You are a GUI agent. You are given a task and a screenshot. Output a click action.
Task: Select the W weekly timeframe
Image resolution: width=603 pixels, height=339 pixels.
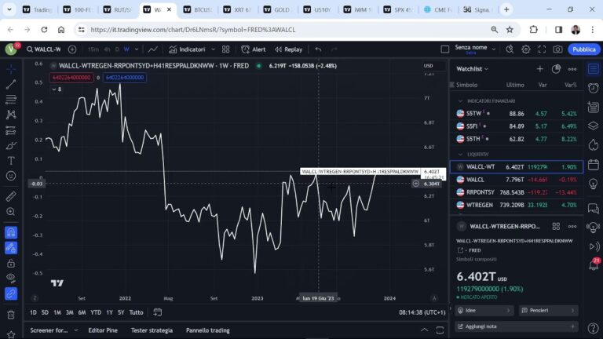(x=126, y=49)
